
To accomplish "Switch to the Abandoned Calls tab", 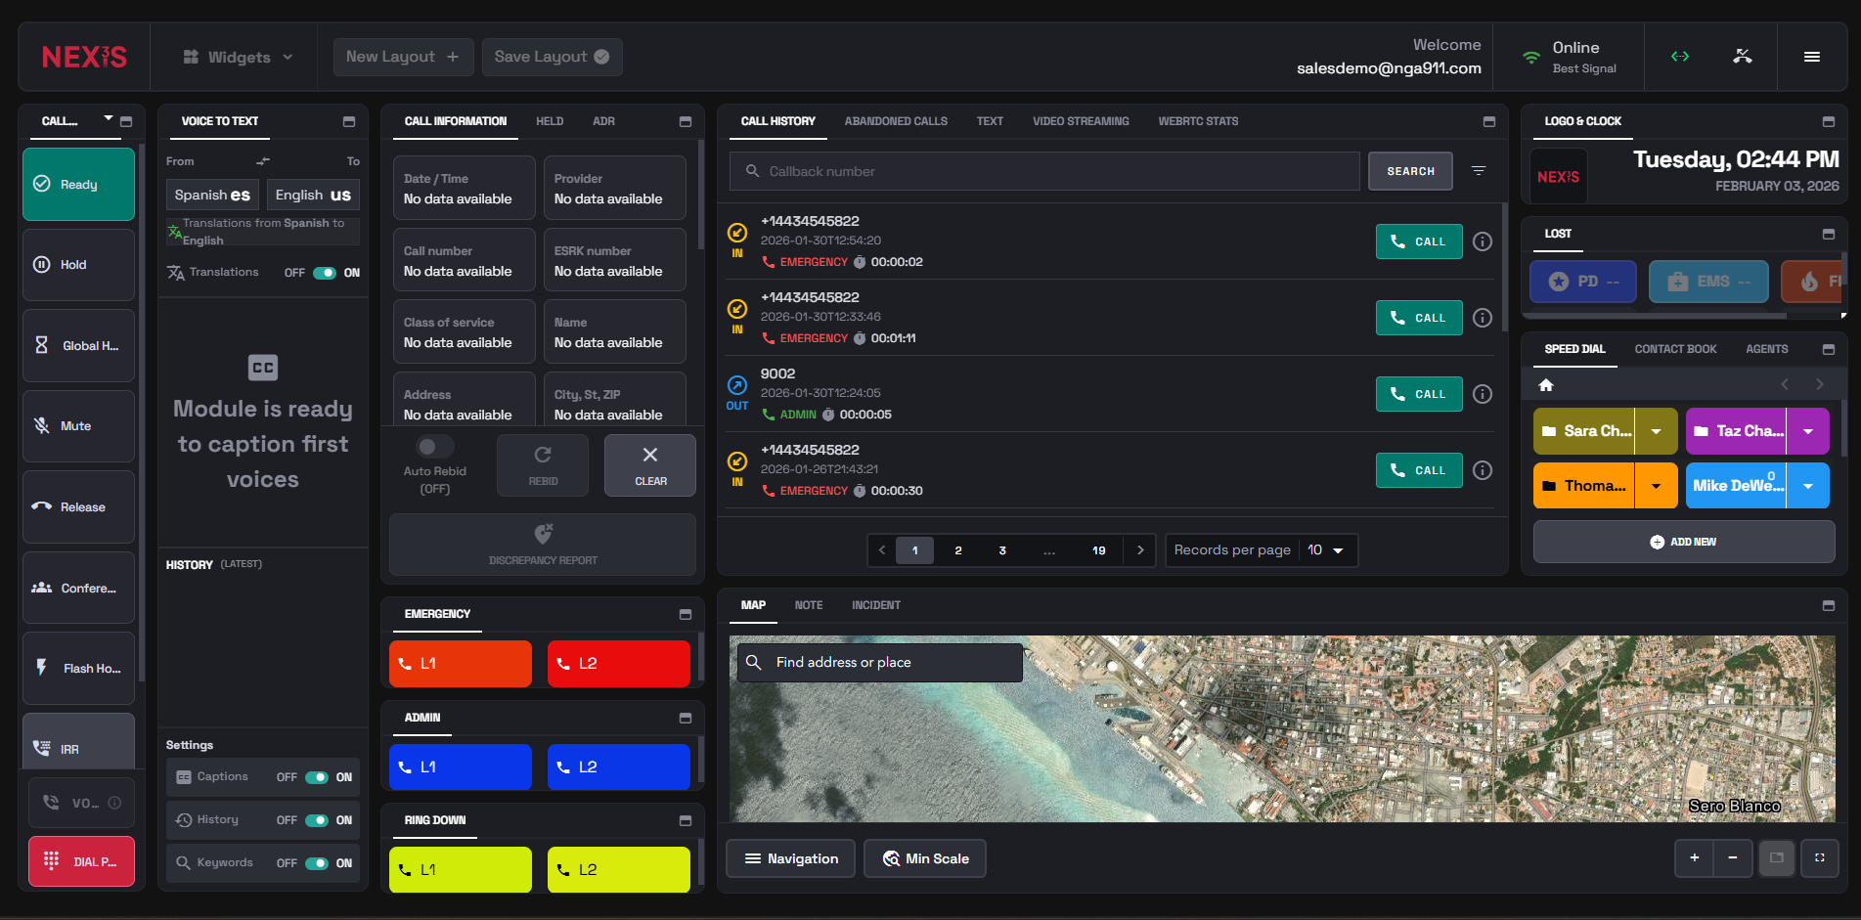I will 896,121.
